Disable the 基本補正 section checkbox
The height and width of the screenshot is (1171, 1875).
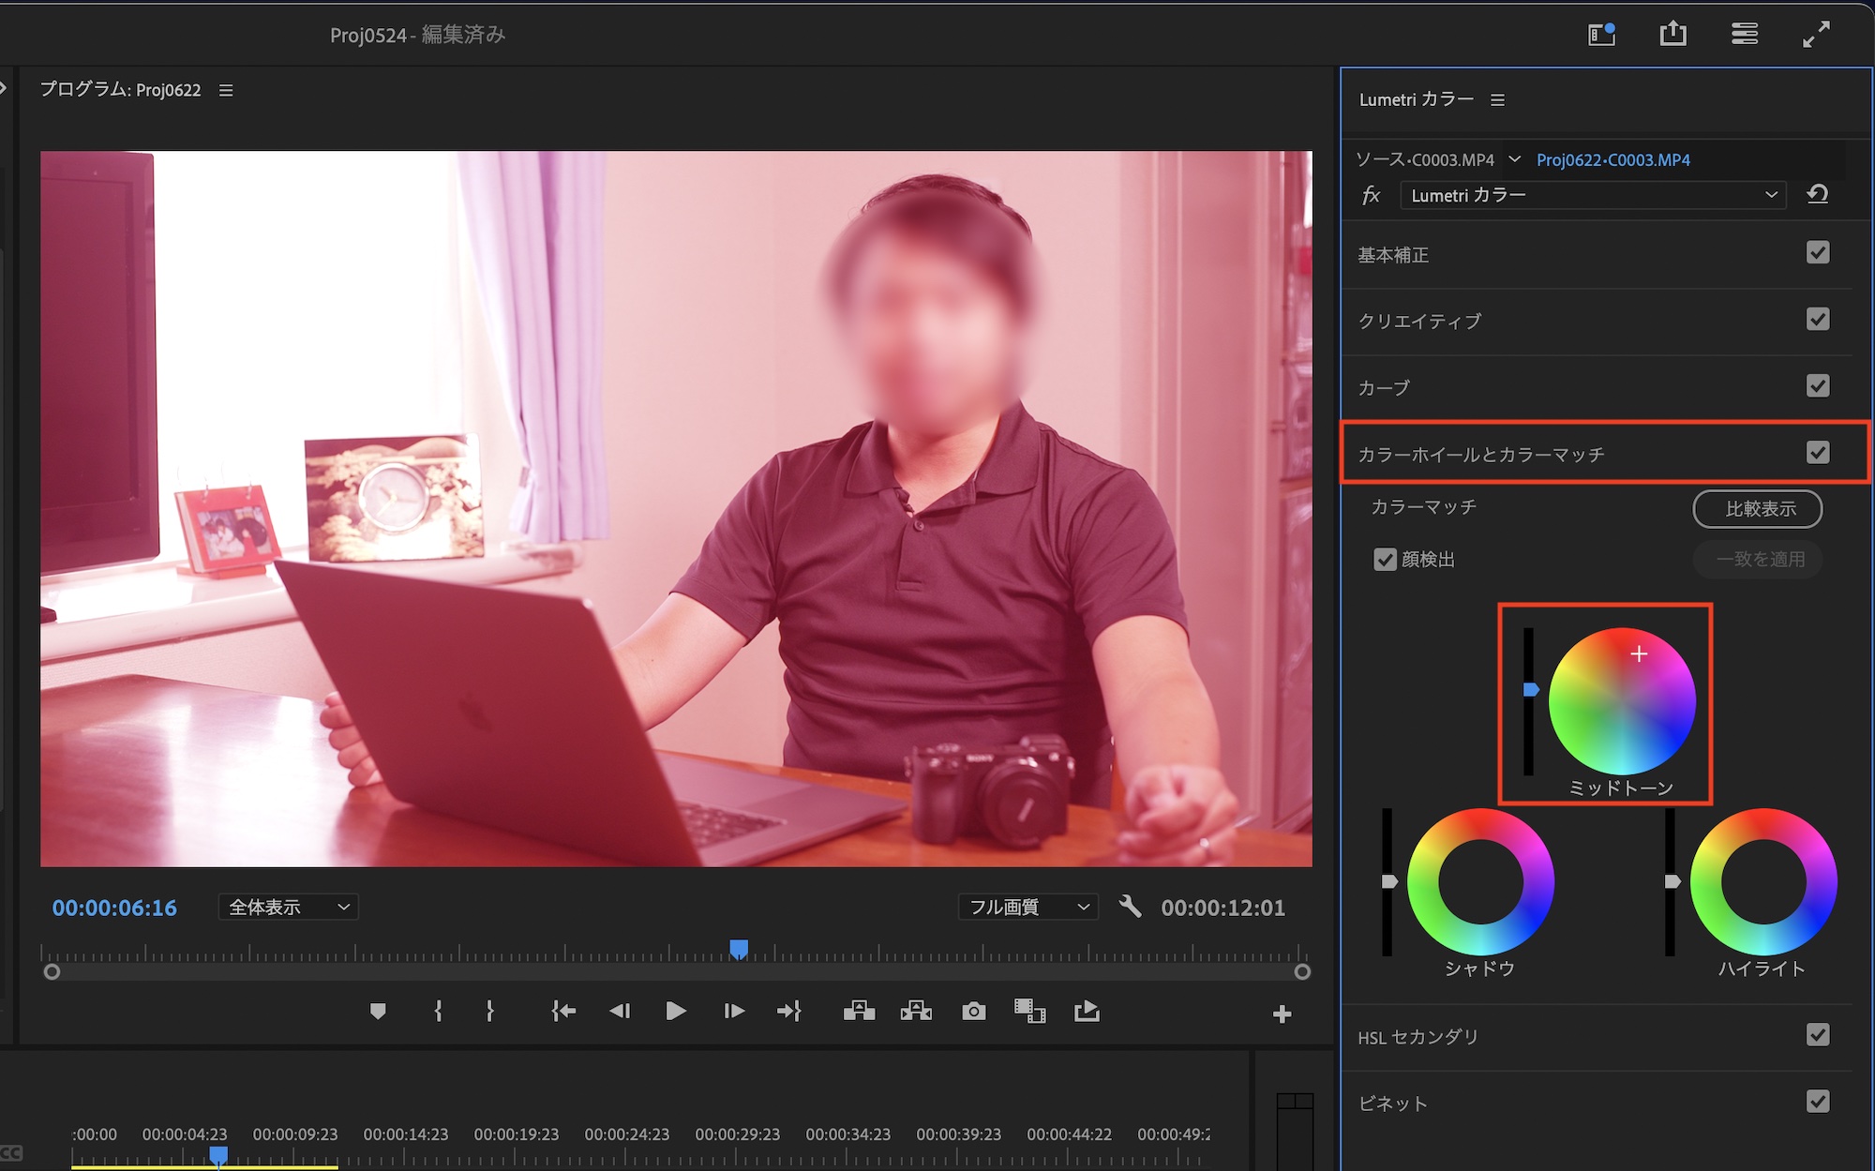[1817, 253]
